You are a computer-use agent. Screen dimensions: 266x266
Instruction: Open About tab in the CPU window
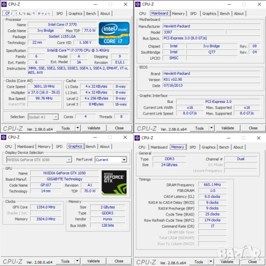[105, 14]
